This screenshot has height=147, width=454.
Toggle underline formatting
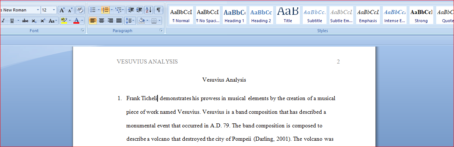pos(12,21)
